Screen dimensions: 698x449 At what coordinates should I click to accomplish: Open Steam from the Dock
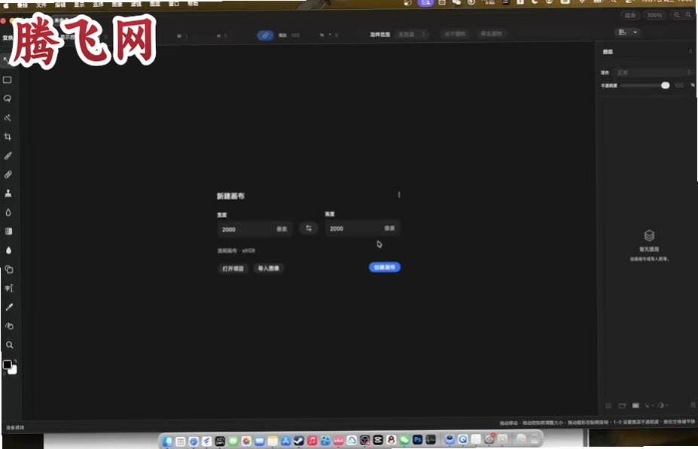[x=299, y=441]
